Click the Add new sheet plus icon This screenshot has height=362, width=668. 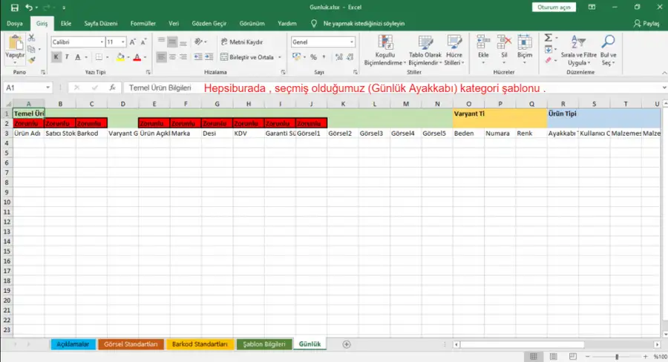point(347,344)
